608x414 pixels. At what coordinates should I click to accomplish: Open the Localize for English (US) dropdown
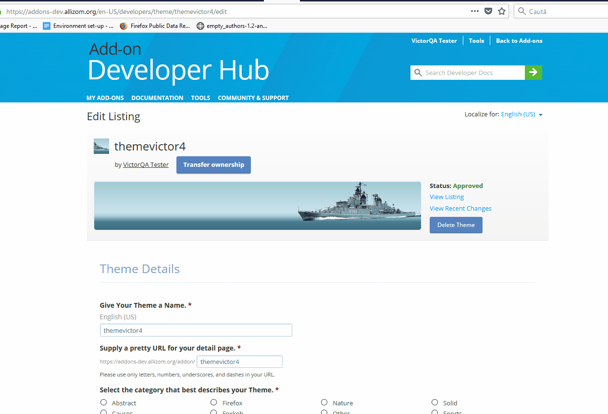522,114
